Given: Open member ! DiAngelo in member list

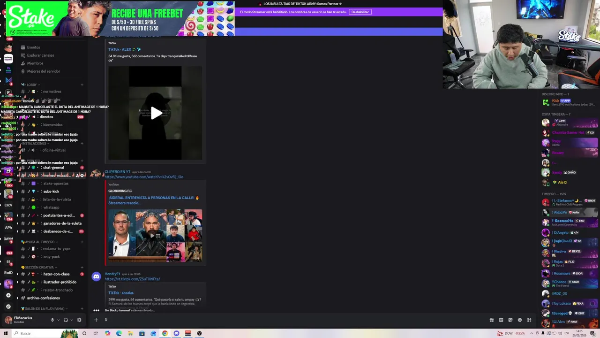Looking at the screenshot, I should pos(569,232).
